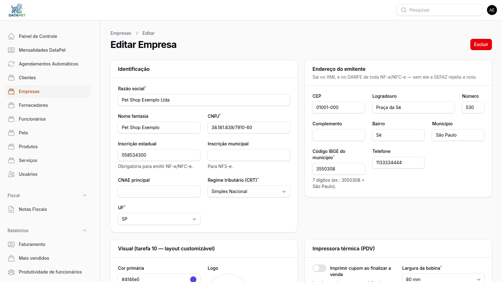Open the Pets menu item
The height and width of the screenshot is (282, 502).
tap(48, 133)
